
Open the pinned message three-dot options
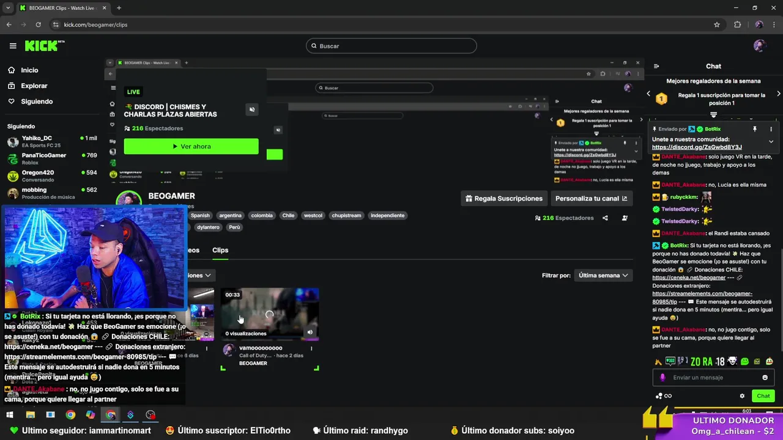[x=771, y=129]
